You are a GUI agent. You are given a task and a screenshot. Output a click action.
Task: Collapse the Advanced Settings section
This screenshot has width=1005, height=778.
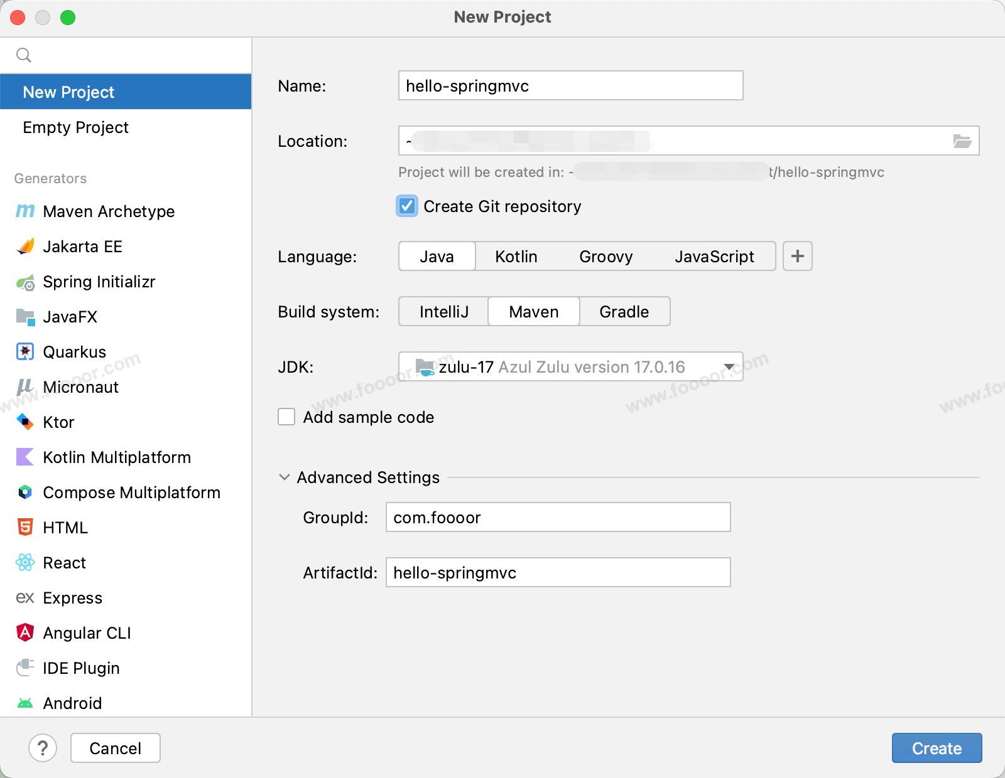pyautogui.click(x=285, y=477)
